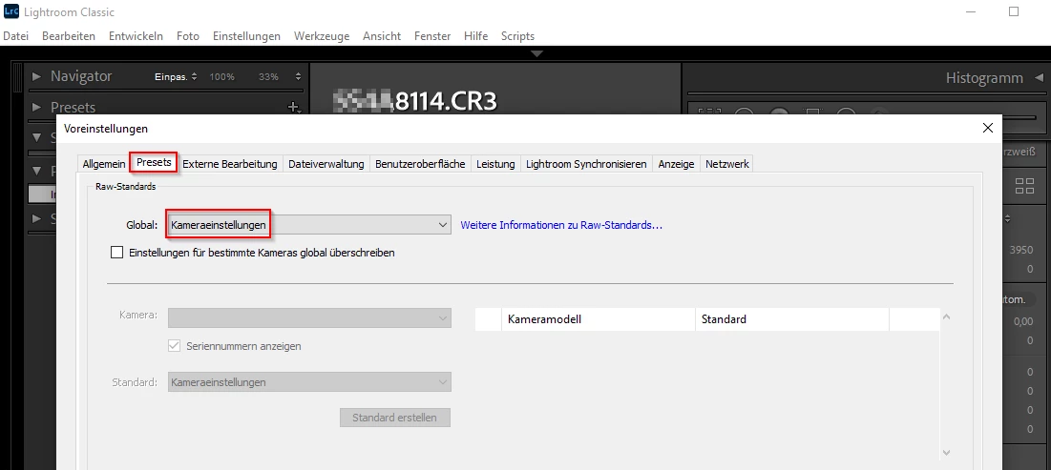Screen dimensions: 1051x470
Task: Open the Fenster menu
Action: click(x=432, y=36)
